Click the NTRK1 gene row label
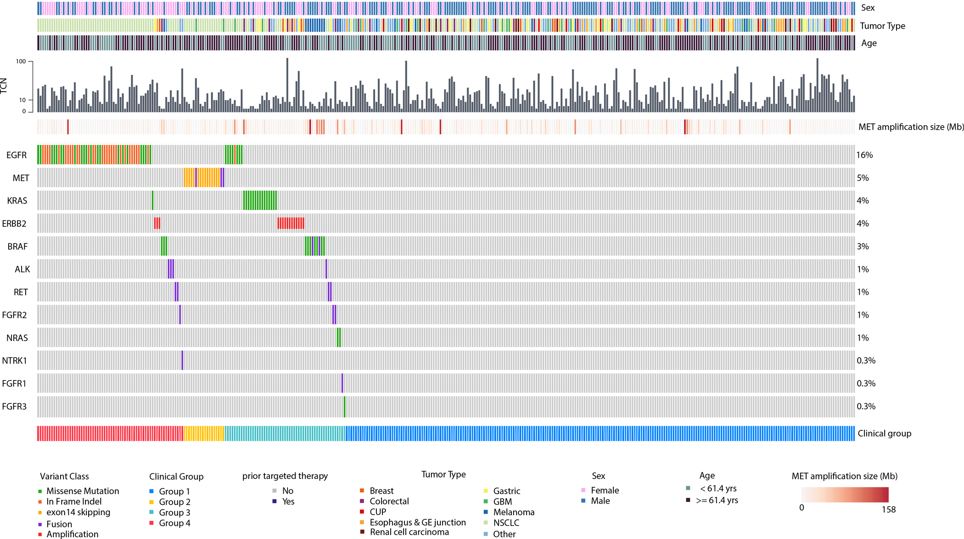The width and height of the screenshot is (964, 539). coord(14,361)
